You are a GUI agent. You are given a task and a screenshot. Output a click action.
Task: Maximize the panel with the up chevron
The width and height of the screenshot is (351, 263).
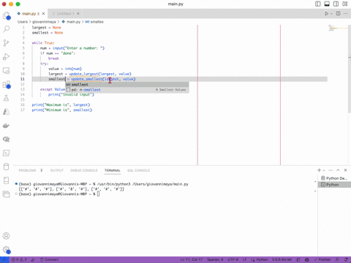click(x=338, y=170)
